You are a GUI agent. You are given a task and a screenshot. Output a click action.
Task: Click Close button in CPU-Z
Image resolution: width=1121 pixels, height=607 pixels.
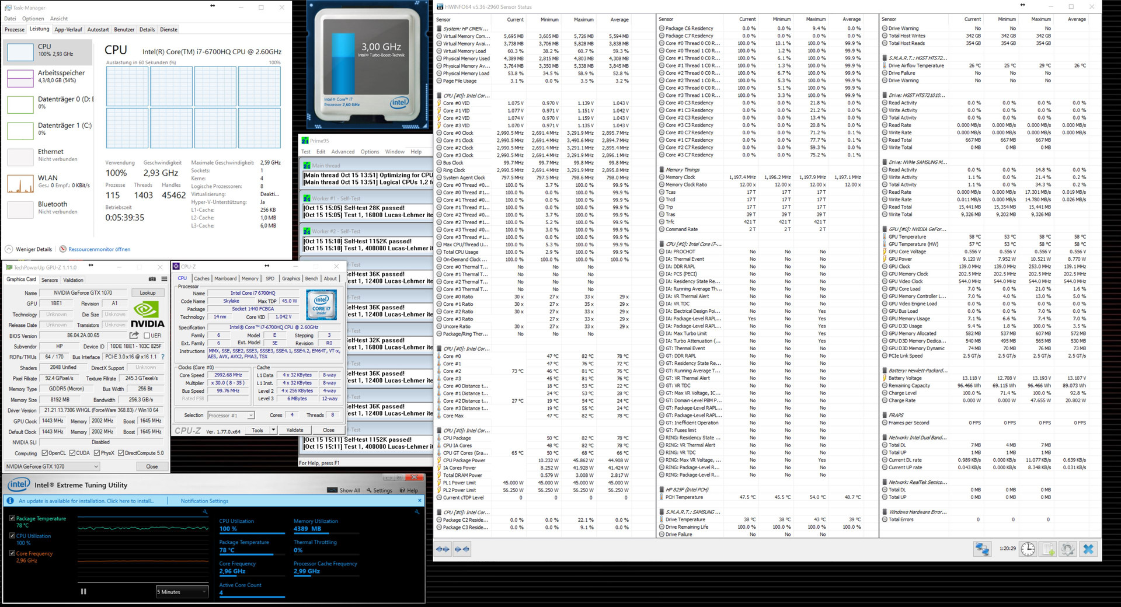coord(329,430)
